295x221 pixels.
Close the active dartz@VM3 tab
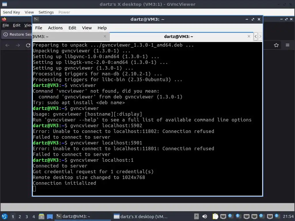click(x=249, y=36)
